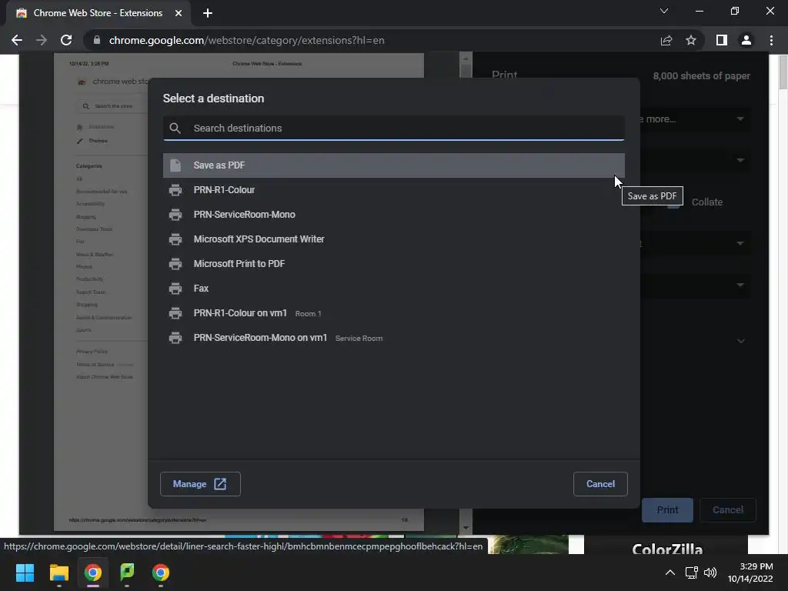Select PRN-ServiceRoom-Mono printer
The height and width of the screenshot is (591, 788).
[393, 215]
